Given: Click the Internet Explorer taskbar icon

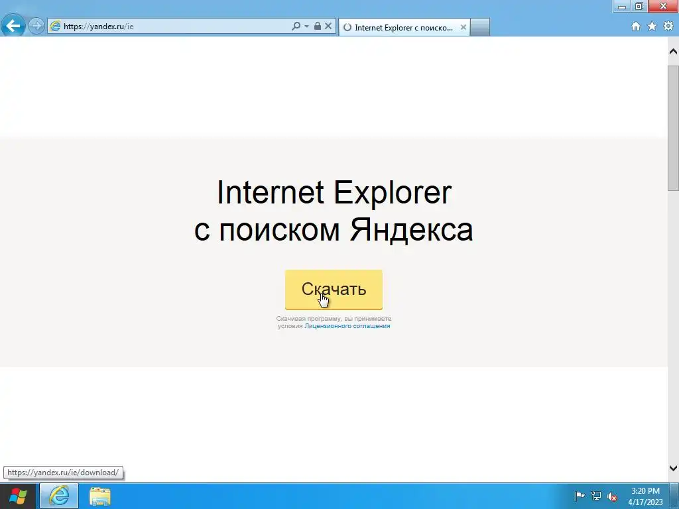Looking at the screenshot, I should coord(59,496).
